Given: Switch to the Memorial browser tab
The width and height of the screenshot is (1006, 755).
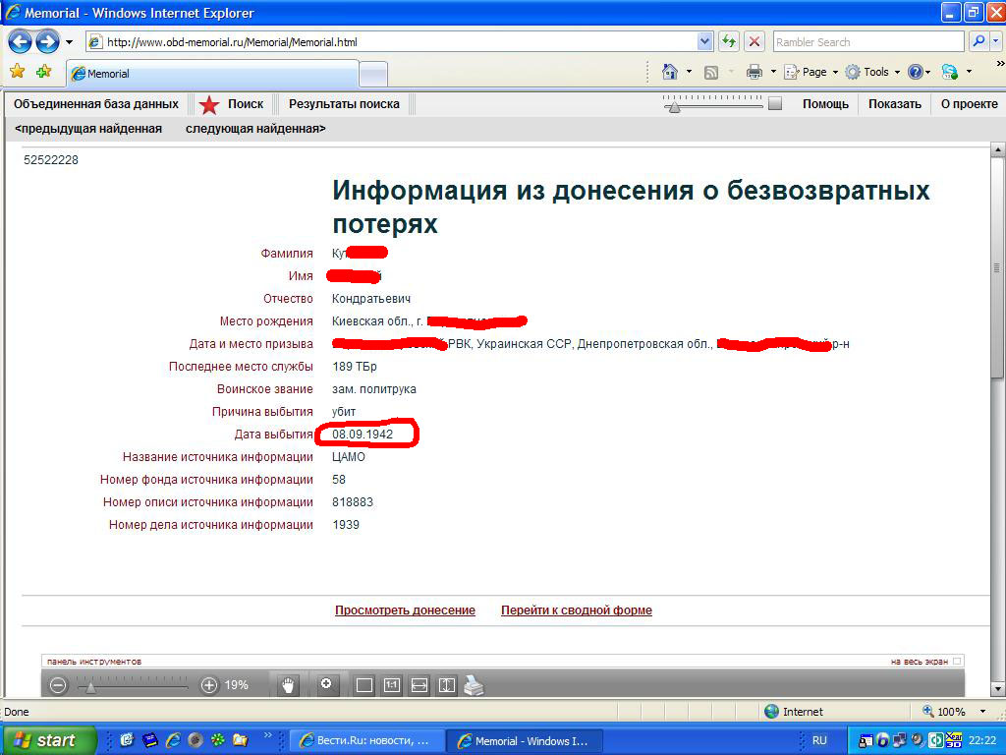Looking at the screenshot, I should click(213, 73).
